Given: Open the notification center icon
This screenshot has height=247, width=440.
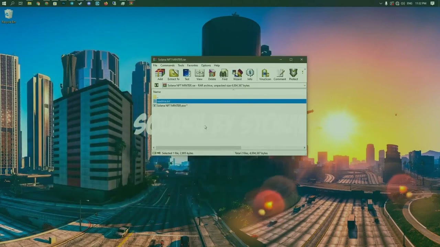Looking at the screenshot, I should (432, 3).
